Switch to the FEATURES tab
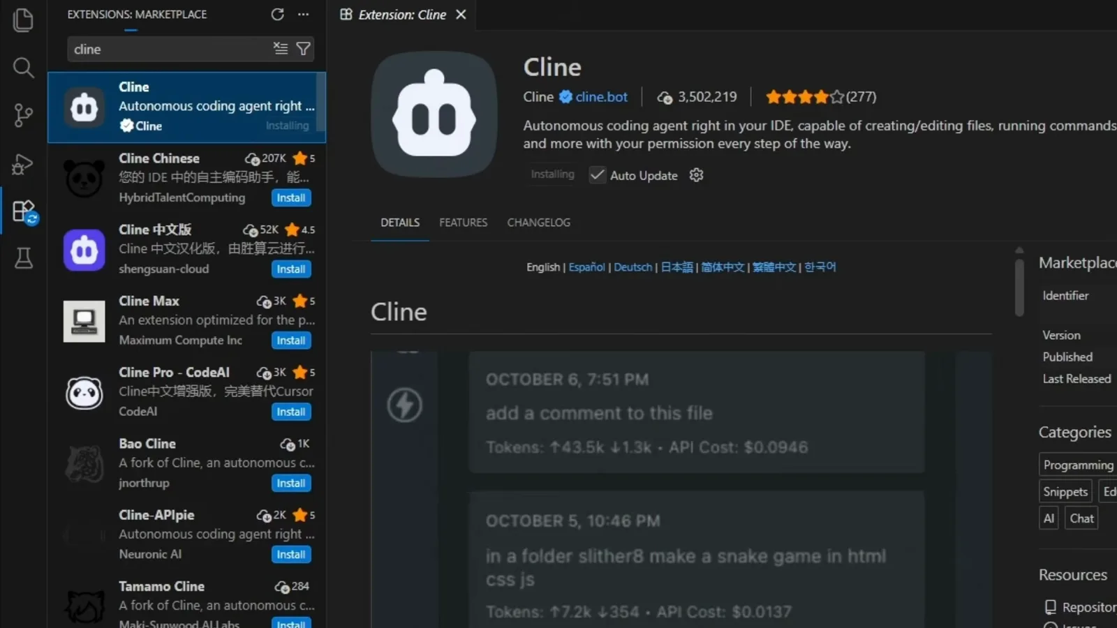The image size is (1117, 628). 463,223
